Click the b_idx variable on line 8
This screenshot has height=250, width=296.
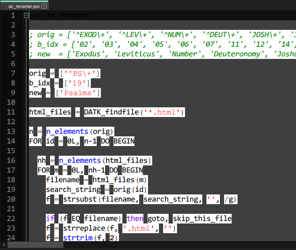tap(40, 83)
